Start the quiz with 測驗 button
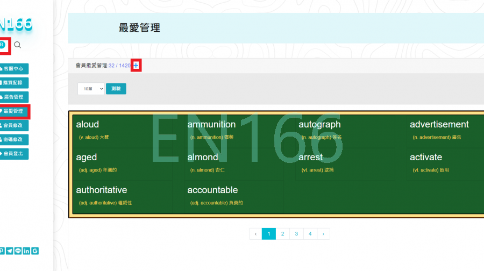This screenshot has height=271, width=484. [116, 89]
